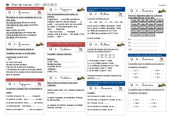The width and height of the screenshot is (172, 121).
Task: Click the cyclist icon beside 12 - Problème
Action: [121, 14]
